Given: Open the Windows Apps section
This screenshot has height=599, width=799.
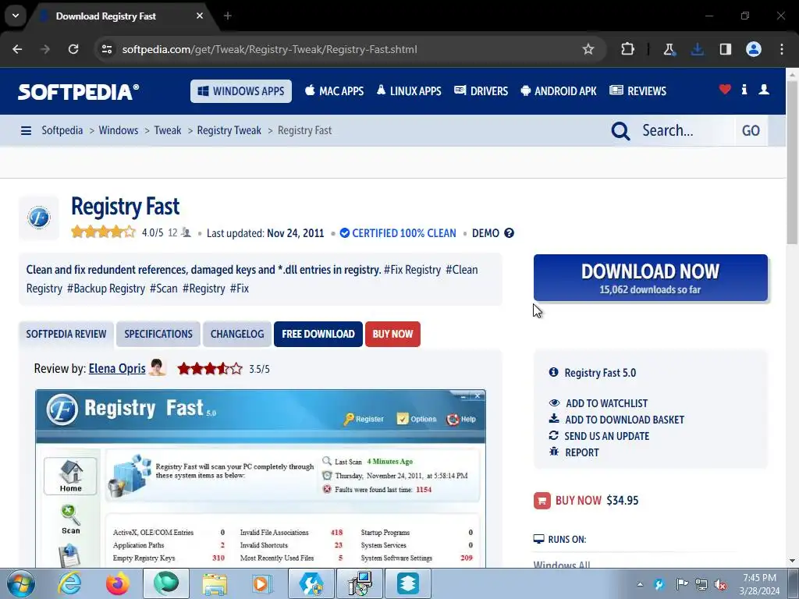Looking at the screenshot, I should [x=241, y=91].
